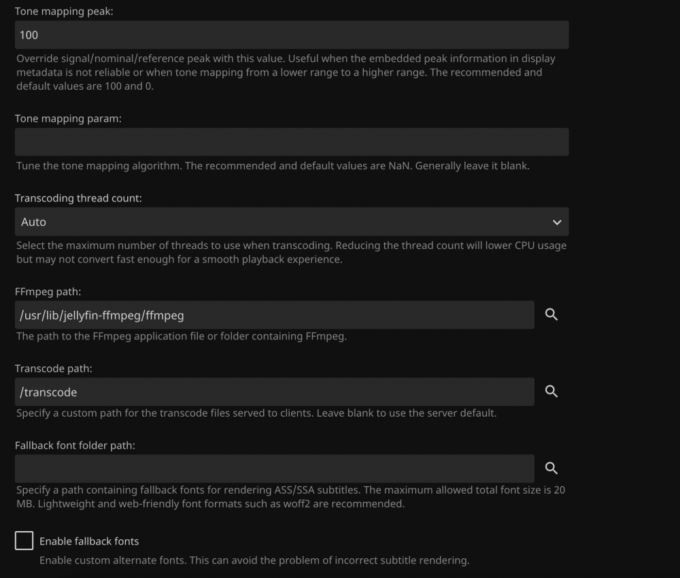Click the 'FFmpeg path:' label
Image resolution: width=680 pixels, height=578 pixels.
[x=48, y=292]
